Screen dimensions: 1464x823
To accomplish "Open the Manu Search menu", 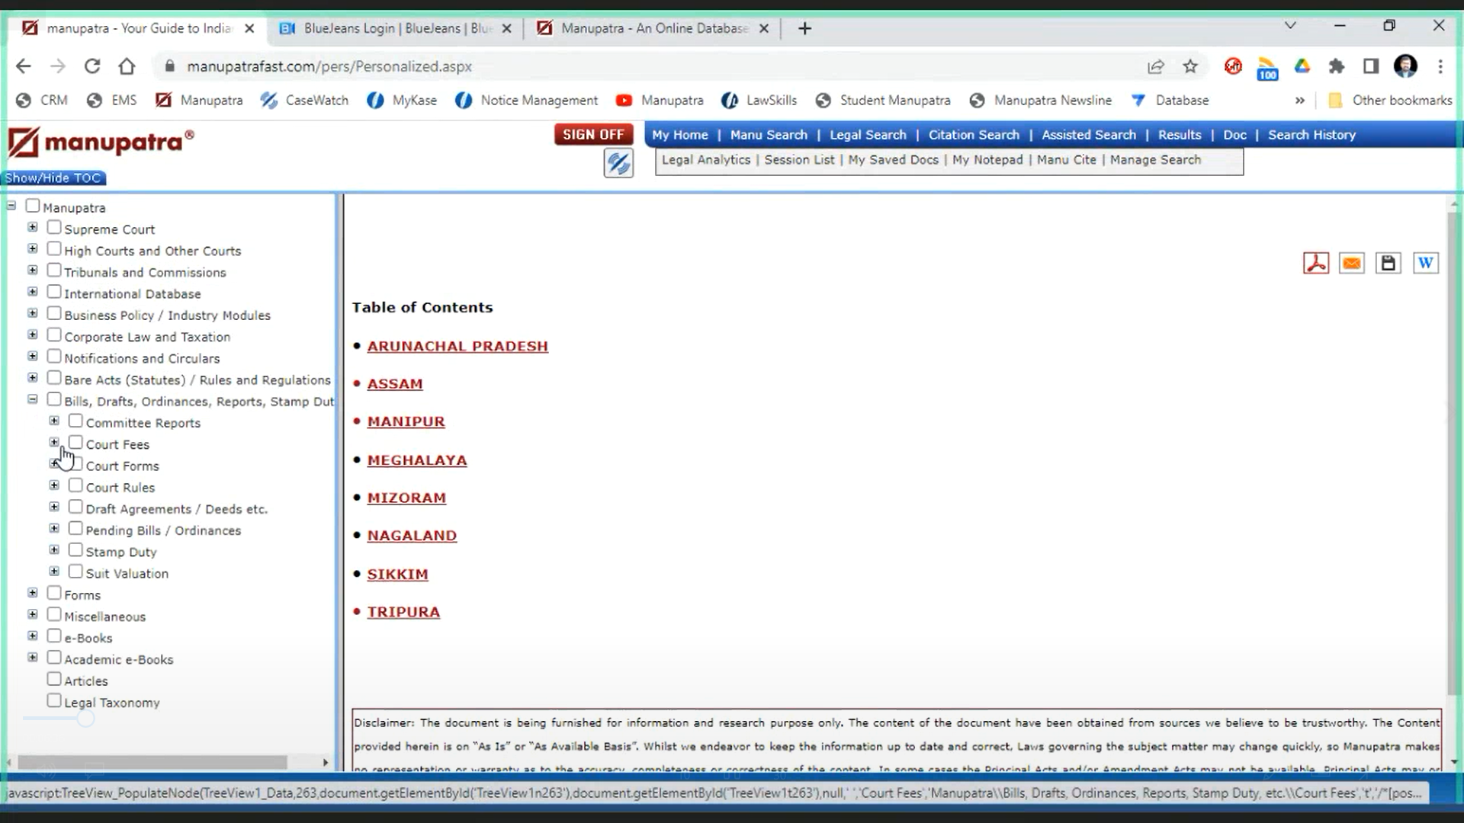I will pos(768,135).
